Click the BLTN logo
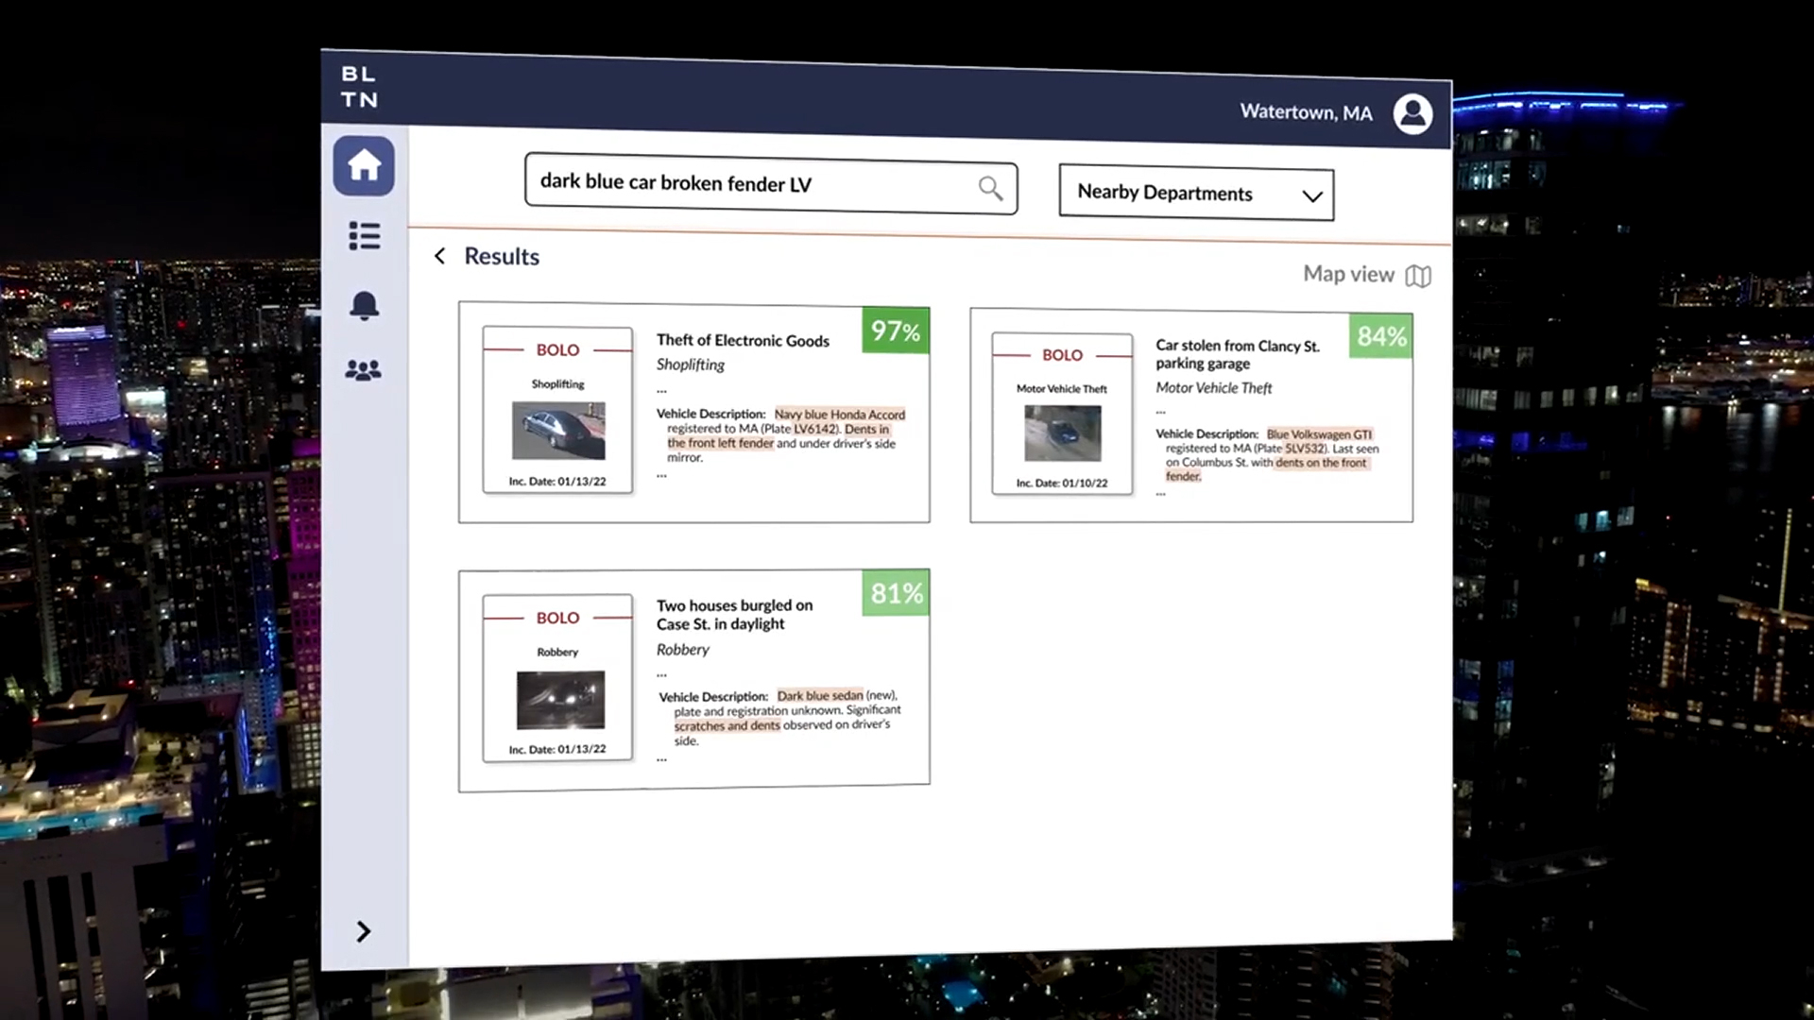 359,87
